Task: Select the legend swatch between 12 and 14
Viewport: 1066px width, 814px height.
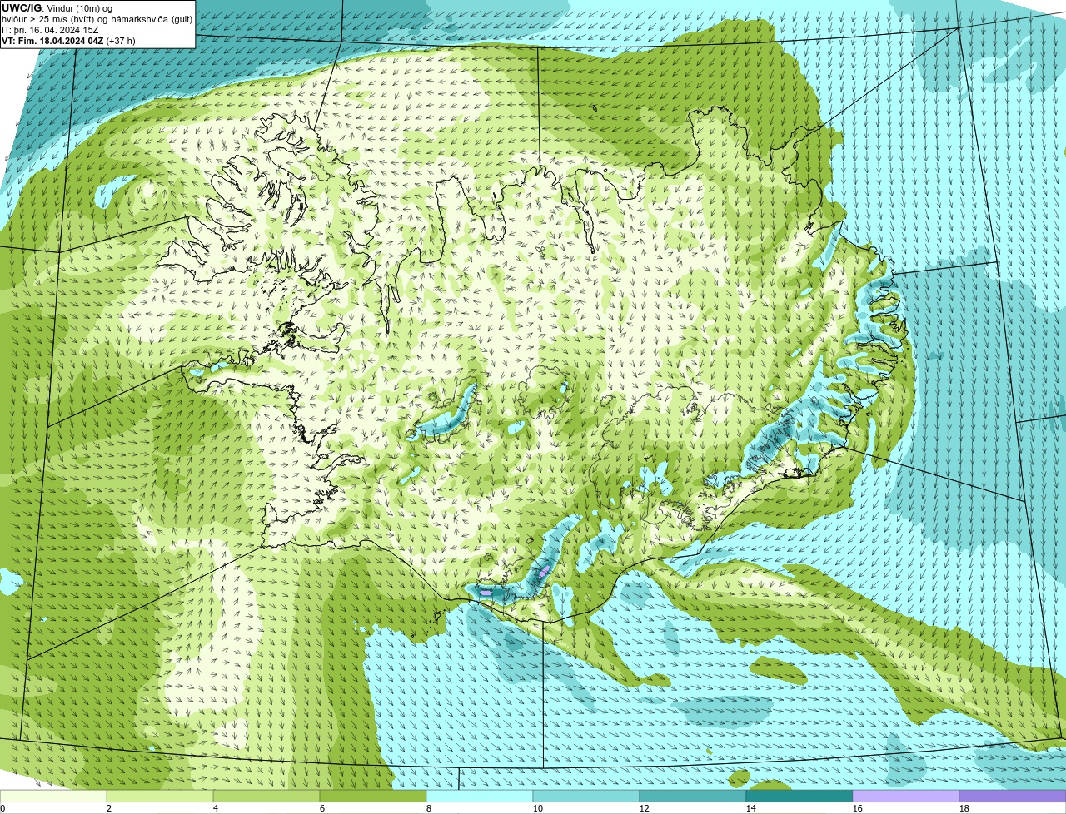Action: tap(693, 797)
